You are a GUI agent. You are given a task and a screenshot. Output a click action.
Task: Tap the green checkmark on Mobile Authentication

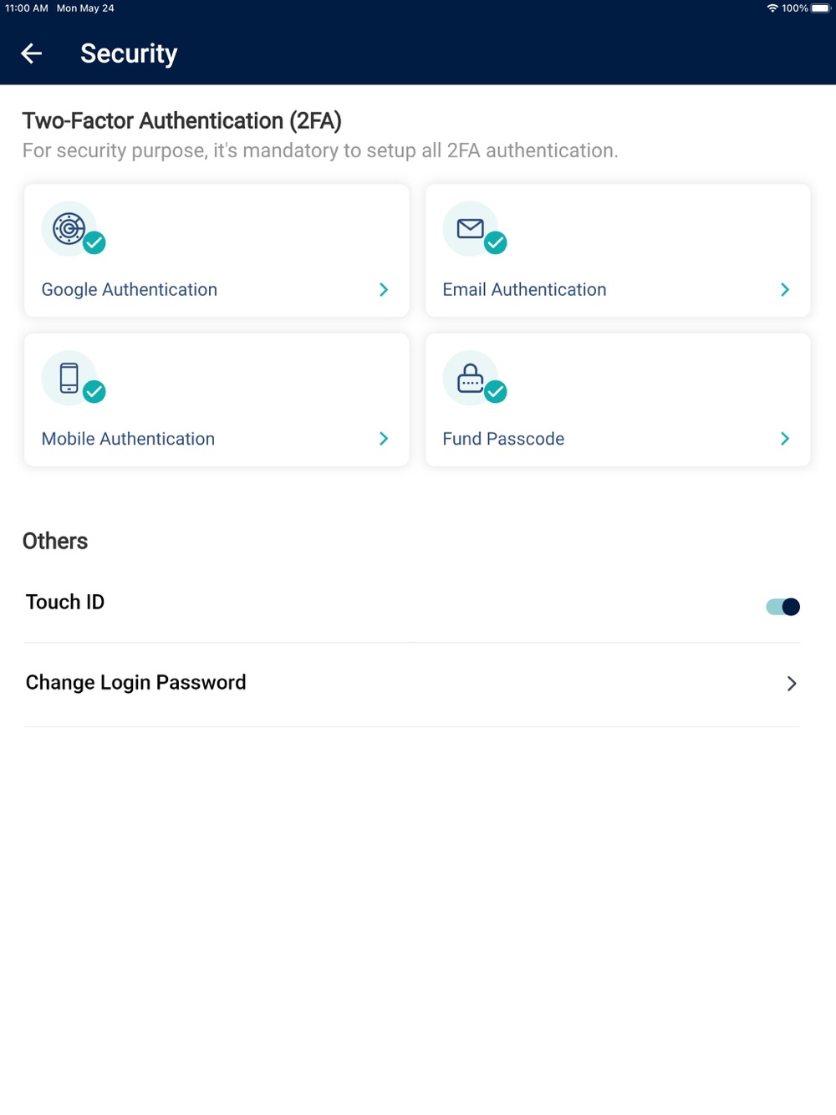[94, 391]
